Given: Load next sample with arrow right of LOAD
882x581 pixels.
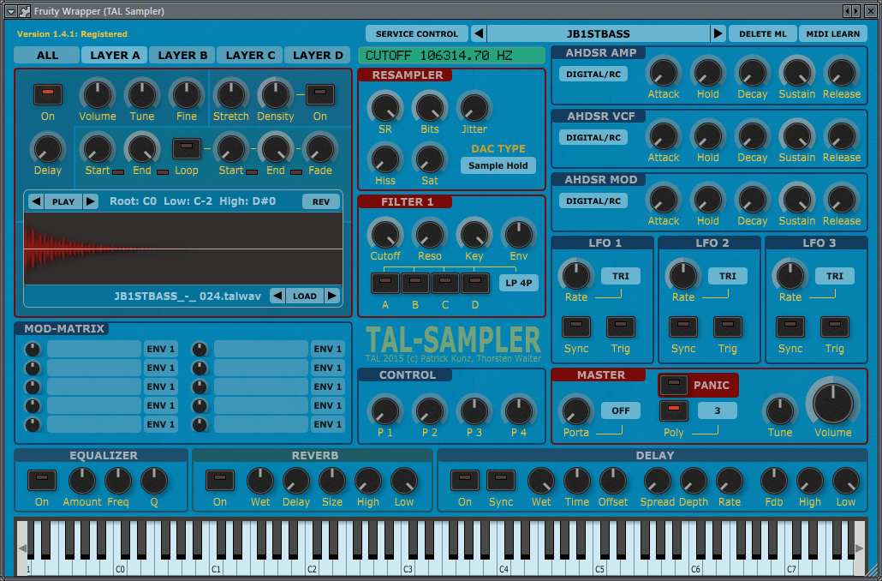Looking at the screenshot, I should point(332,296).
